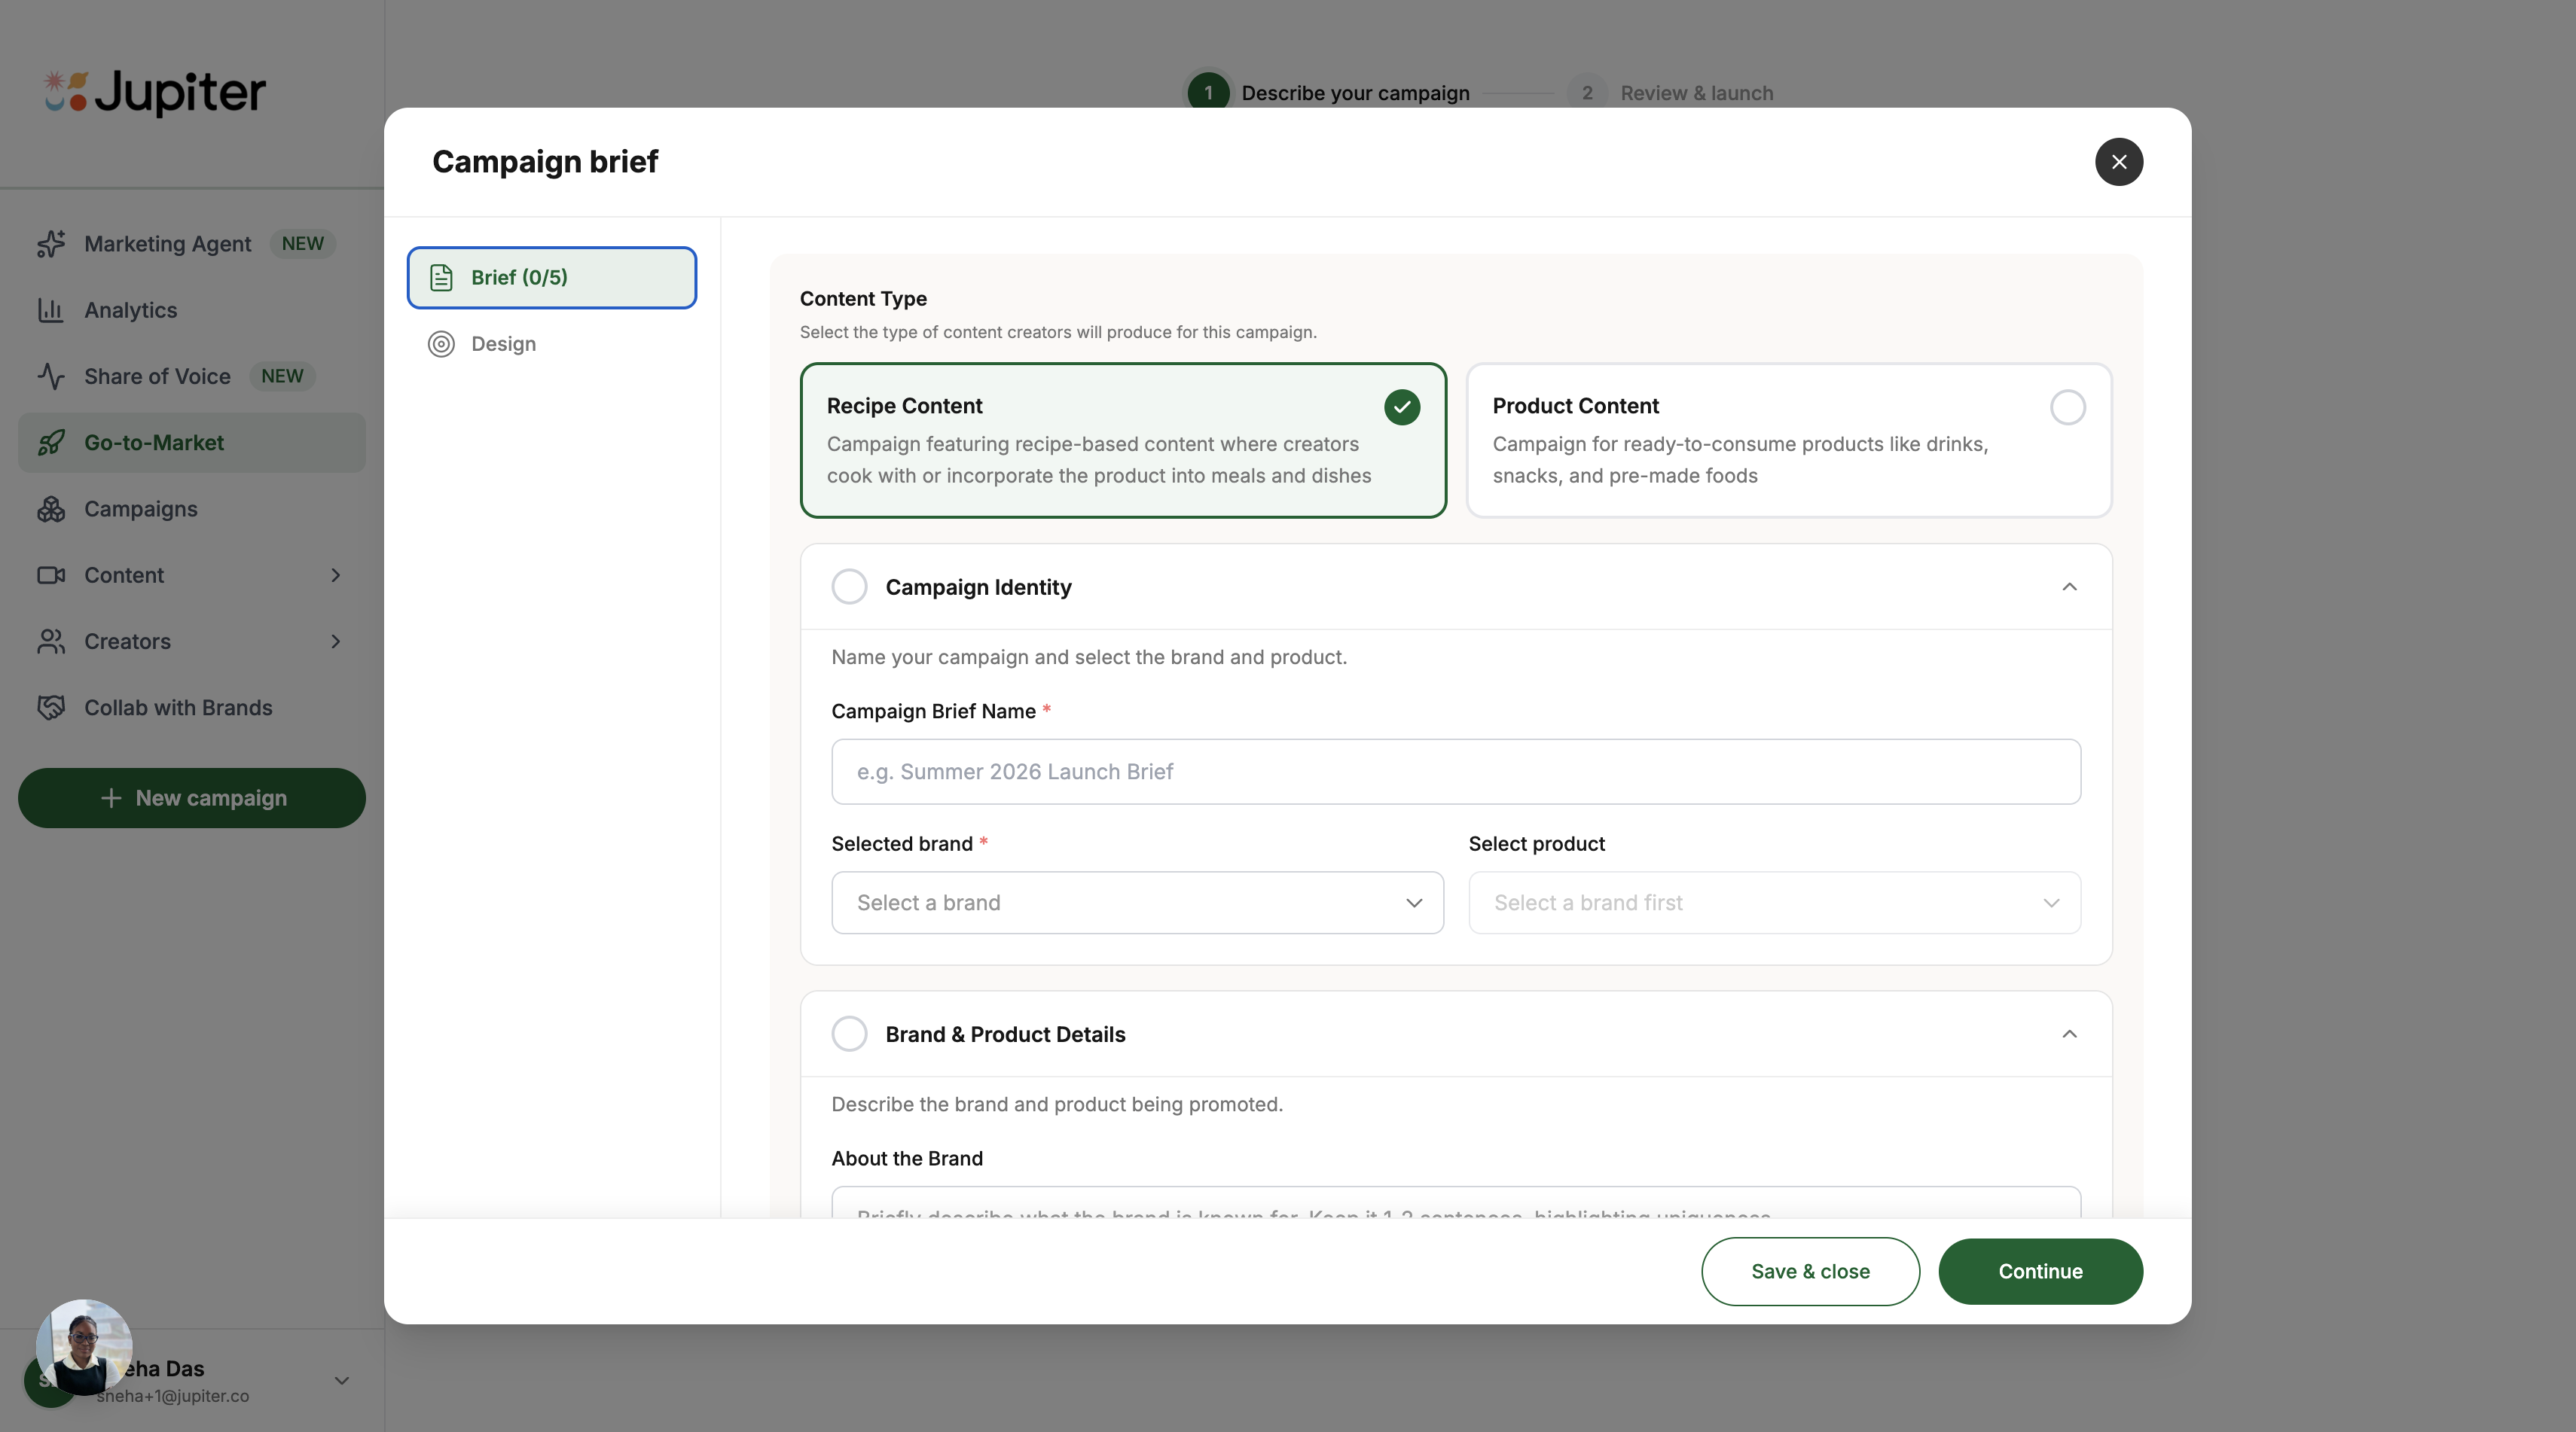The image size is (2576, 1432).
Task: Click the Save & close button
Action: click(x=1809, y=1271)
